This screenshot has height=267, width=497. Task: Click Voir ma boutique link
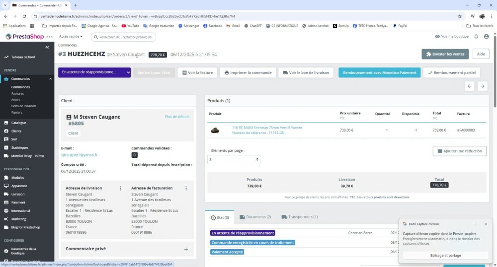(x=452, y=36)
